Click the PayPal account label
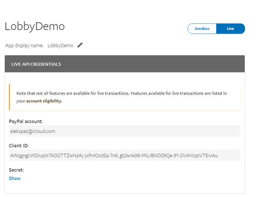Screen dimensions: 258x197 coord(26,121)
